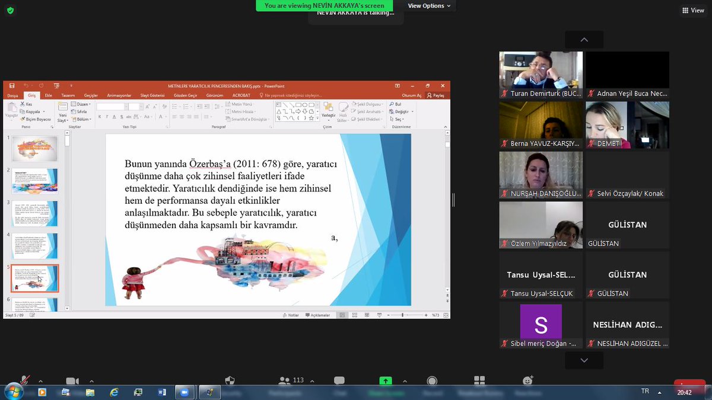Open the Dosya tab
The image size is (712, 400).
pyautogui.click(x=13, y=95)
